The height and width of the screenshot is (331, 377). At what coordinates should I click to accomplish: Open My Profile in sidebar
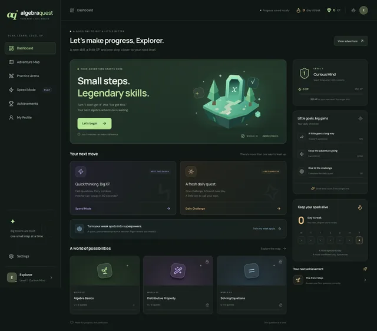30,118
